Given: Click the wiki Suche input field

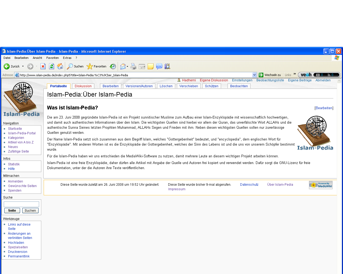Looking at the screenshot, I should click(21, 204).
